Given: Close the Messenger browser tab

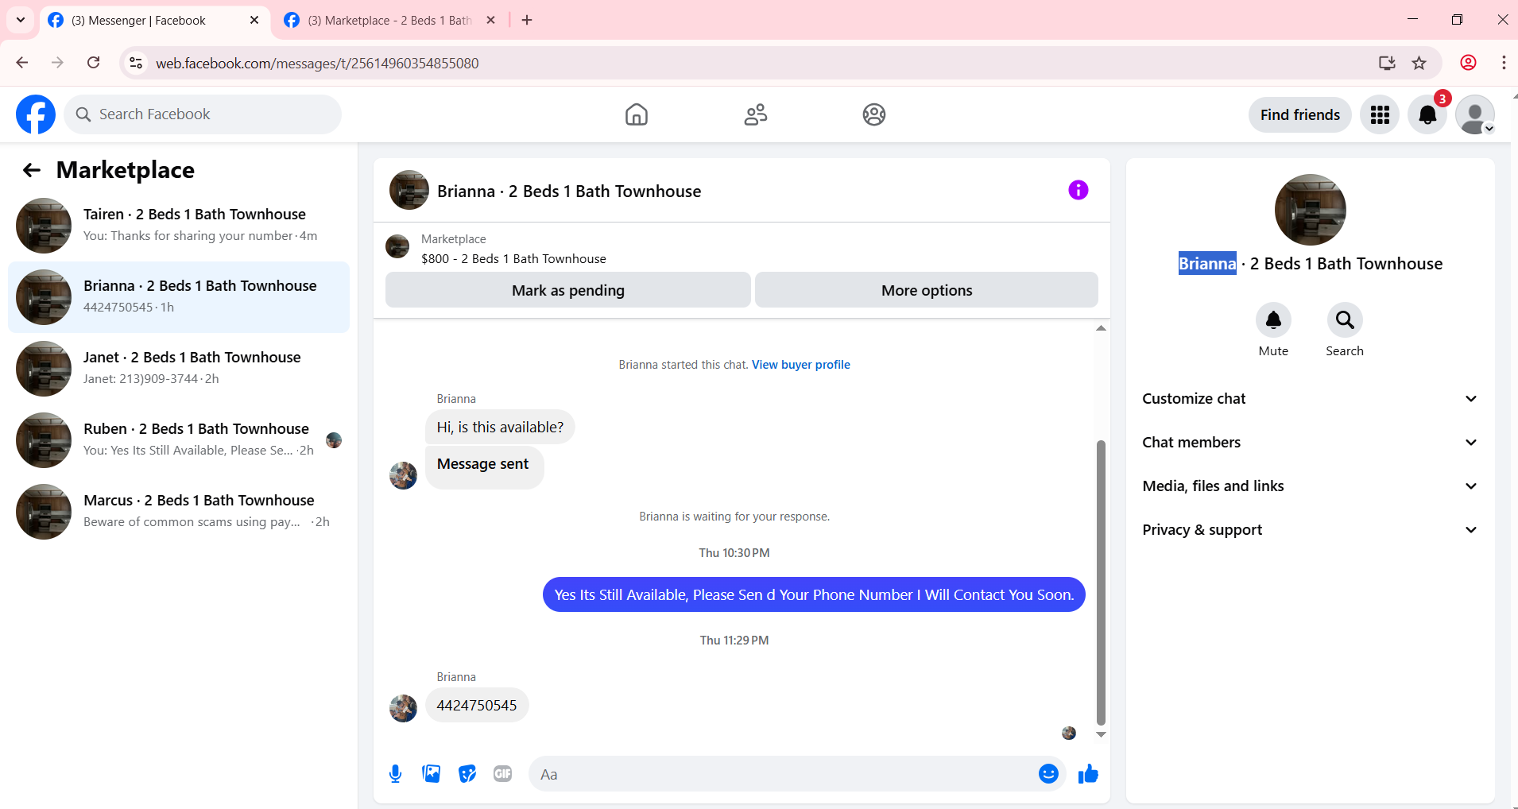Looking at the screenshot, I should [x=254, y=21].
